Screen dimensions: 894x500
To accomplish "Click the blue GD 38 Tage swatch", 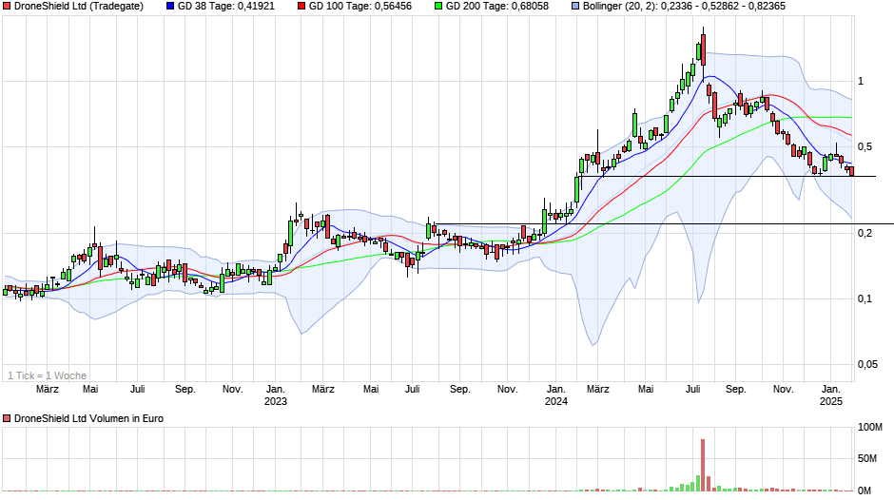I will [170, 7].
